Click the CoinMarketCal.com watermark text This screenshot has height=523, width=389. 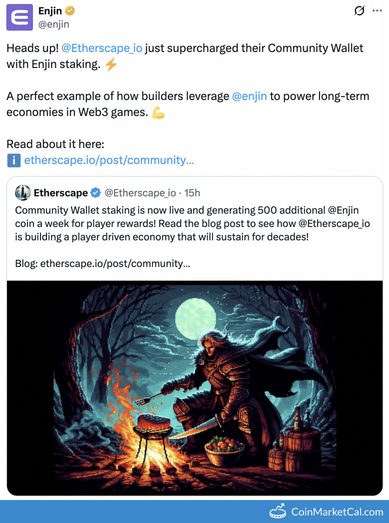pyautogui.click(x=337, y=511)
